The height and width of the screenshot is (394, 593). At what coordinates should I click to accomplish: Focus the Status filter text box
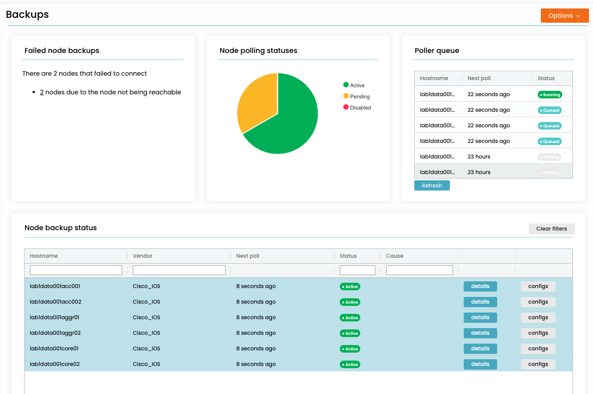[x=357, y=270]
